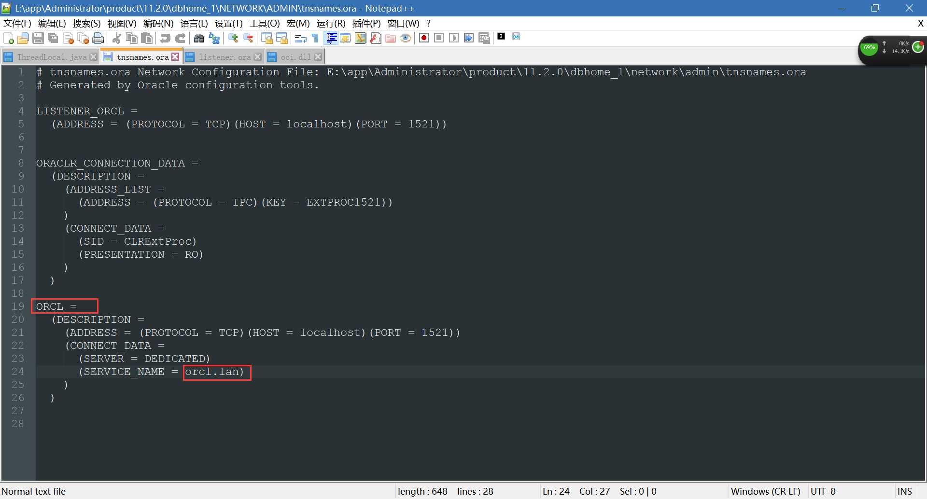Click UTF-8 encoding in status bar

click(823, 491)
